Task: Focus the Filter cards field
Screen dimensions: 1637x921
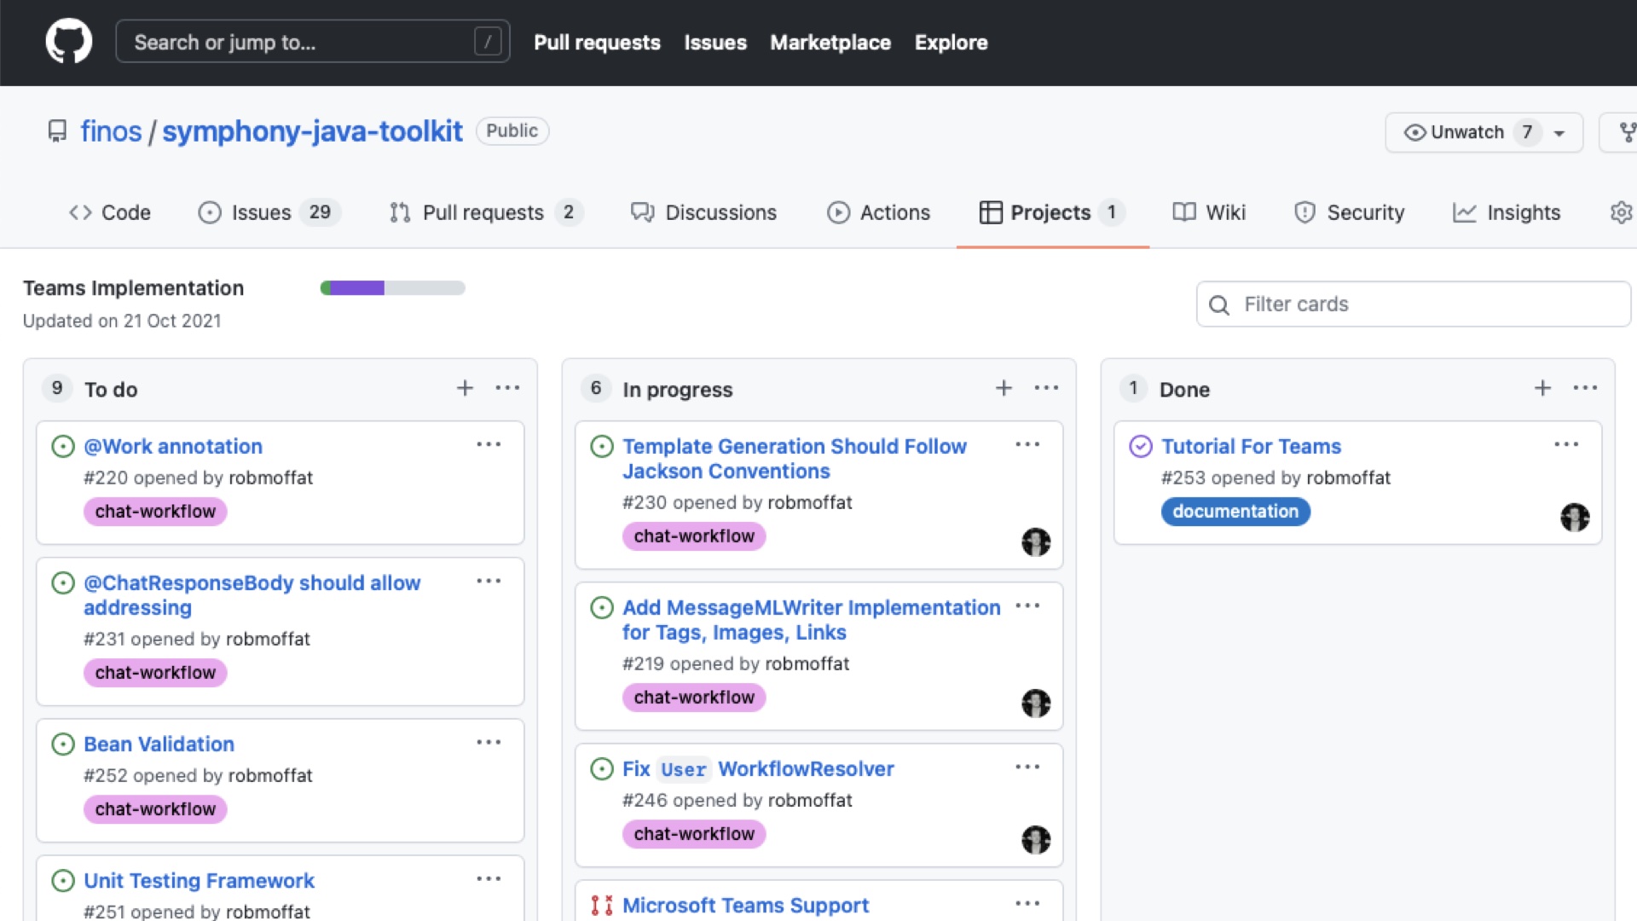Action: (x=1413, y=304)
